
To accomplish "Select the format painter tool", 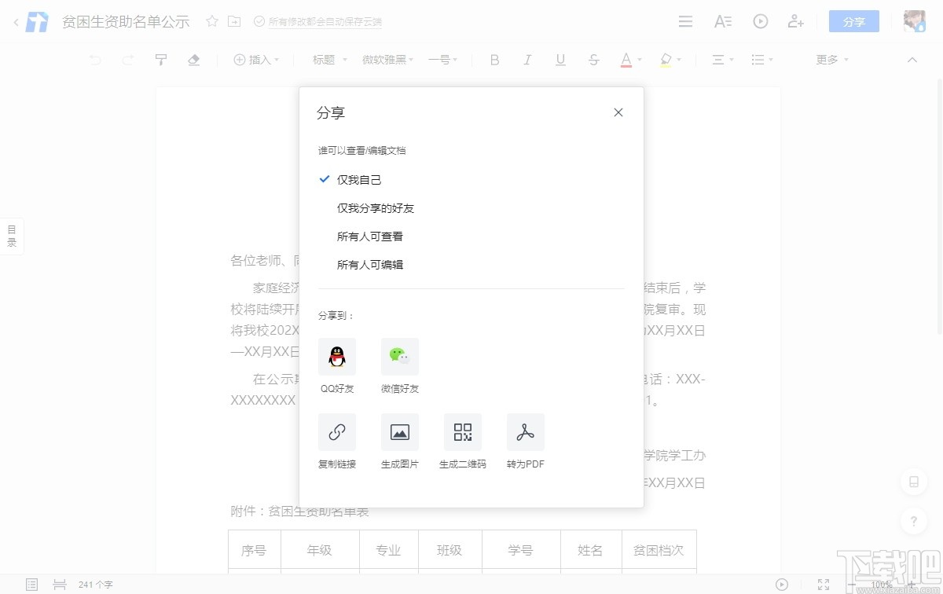I will pos(161,59).
